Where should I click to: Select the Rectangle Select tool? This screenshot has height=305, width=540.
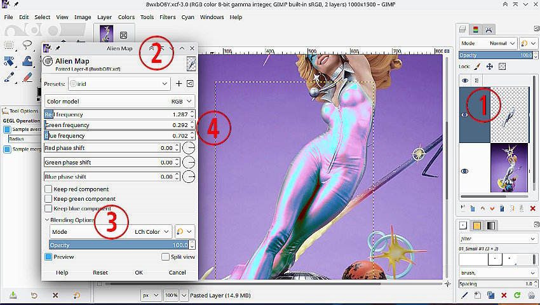9,45
